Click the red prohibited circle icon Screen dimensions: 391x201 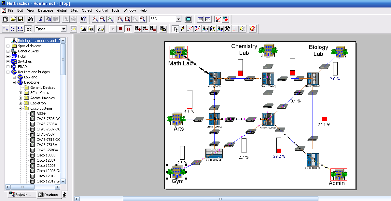coord(253,29)
